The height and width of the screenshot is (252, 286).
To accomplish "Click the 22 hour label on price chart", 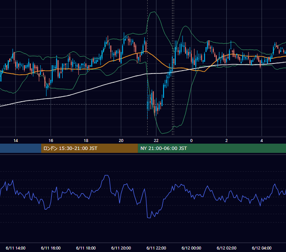I will click(x=156, y=141).
